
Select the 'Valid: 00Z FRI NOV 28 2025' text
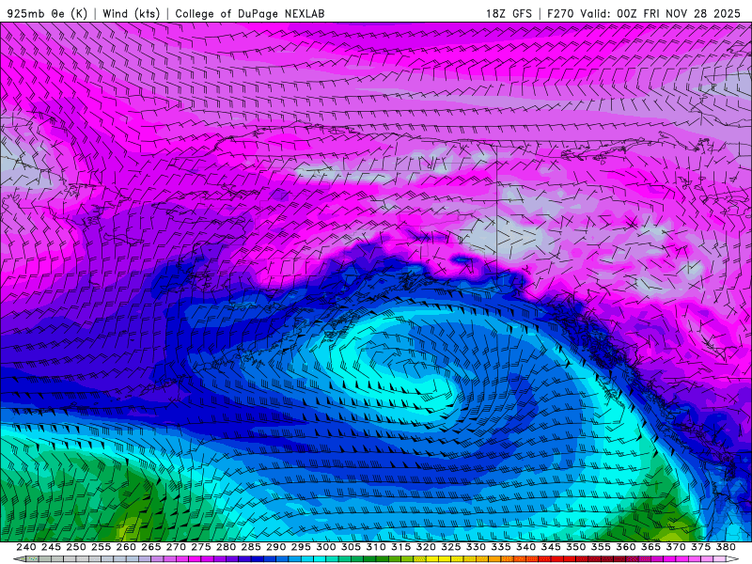(661, 13)
